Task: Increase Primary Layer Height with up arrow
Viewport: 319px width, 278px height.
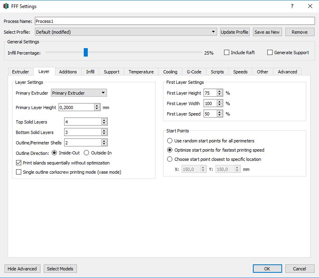Action: tap(97, 106)
